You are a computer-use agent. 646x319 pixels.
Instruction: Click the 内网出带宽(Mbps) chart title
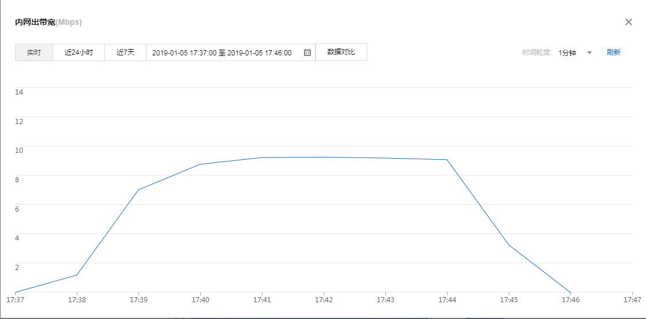coord(48,22)
